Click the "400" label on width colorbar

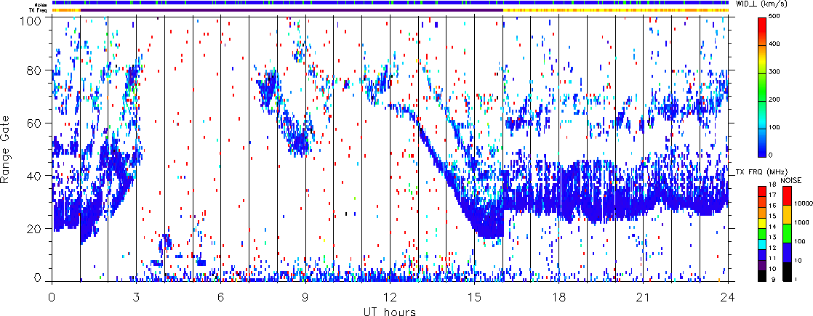pos(774,46)
